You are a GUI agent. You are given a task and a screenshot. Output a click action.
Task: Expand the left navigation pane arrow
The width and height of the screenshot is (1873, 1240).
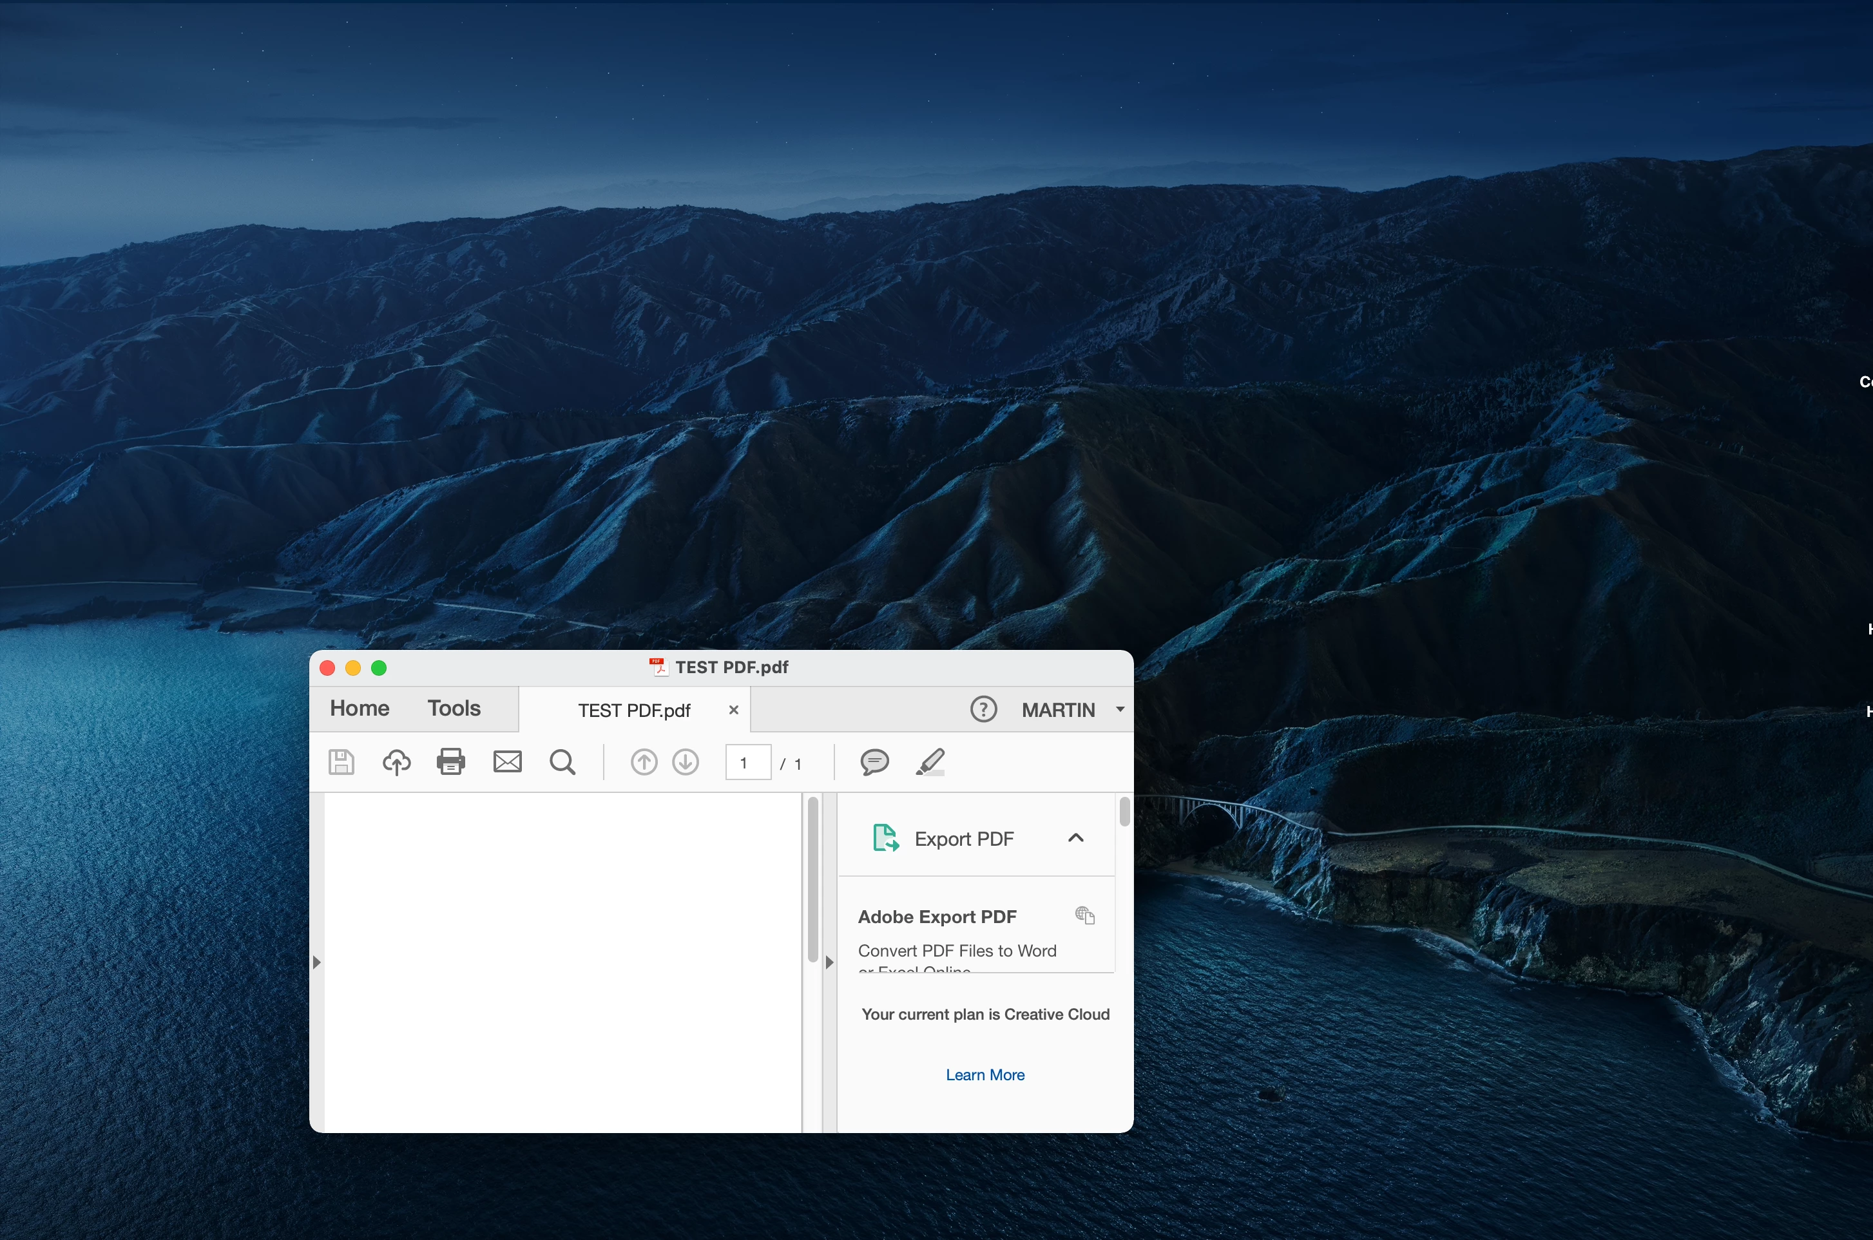316,962
